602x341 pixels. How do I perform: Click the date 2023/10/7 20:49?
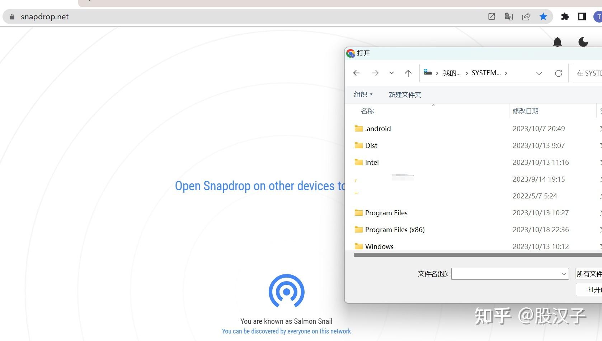(x=539, y=129)
